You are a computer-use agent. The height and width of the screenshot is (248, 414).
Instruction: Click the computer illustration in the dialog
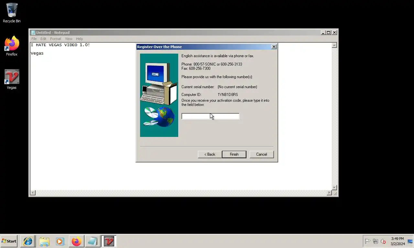click(159, 95)
